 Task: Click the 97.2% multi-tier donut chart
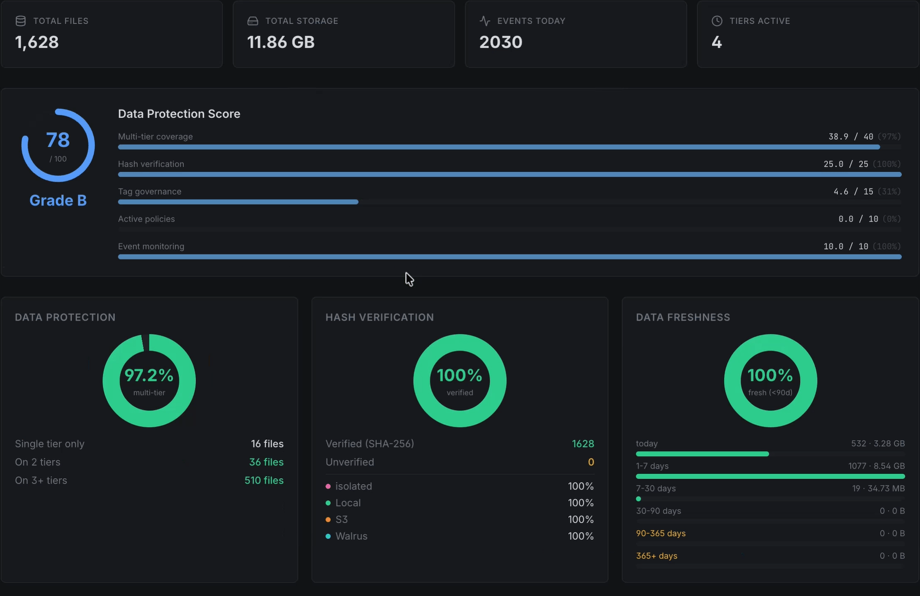(x=149, y=381)
